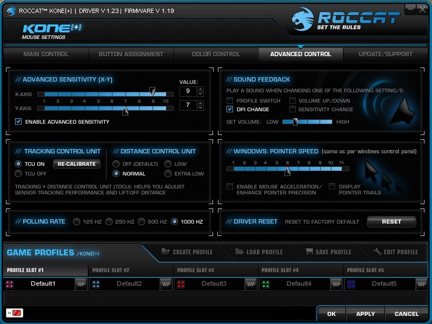432x324 pixels.
Task: Click the Y-axis value input field
Action: point(188,105)
